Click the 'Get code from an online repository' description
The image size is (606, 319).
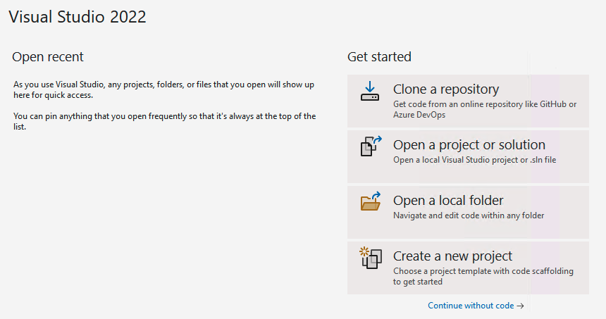point(485,109)
